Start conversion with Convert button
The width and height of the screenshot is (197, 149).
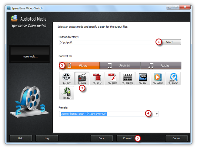128,138
